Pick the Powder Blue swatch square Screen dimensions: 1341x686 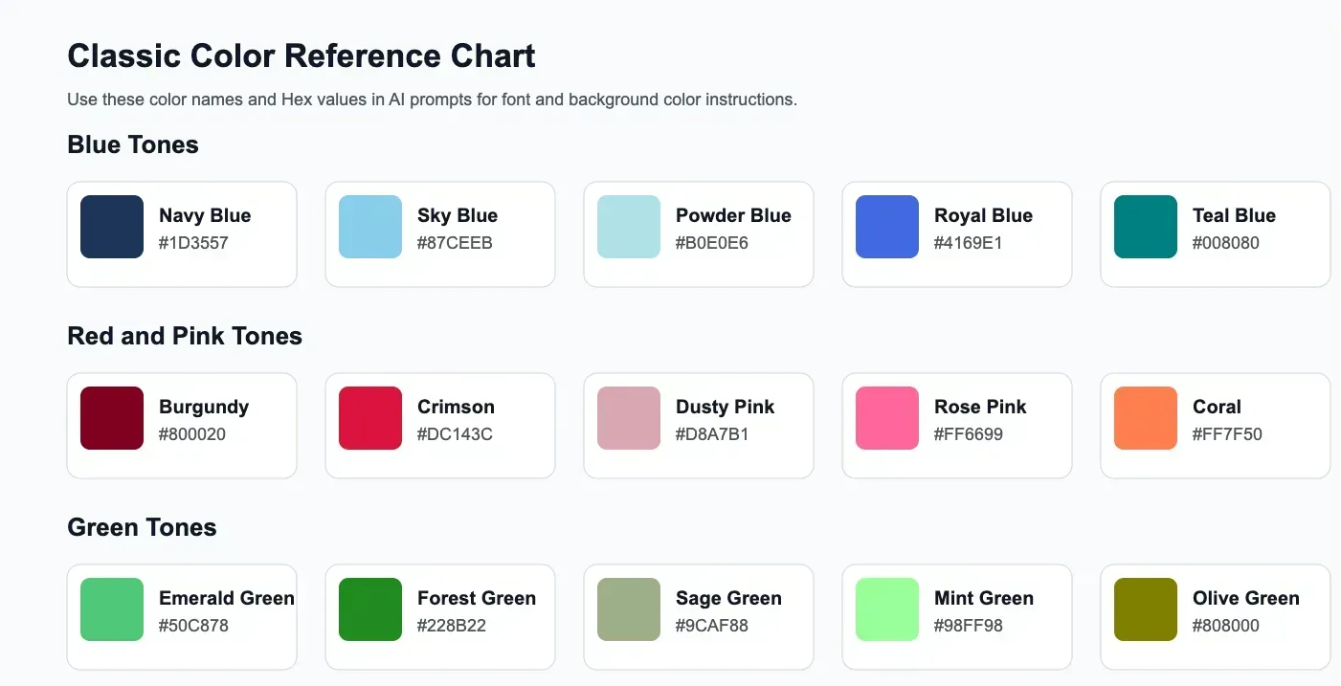click(x=629, y=227)
